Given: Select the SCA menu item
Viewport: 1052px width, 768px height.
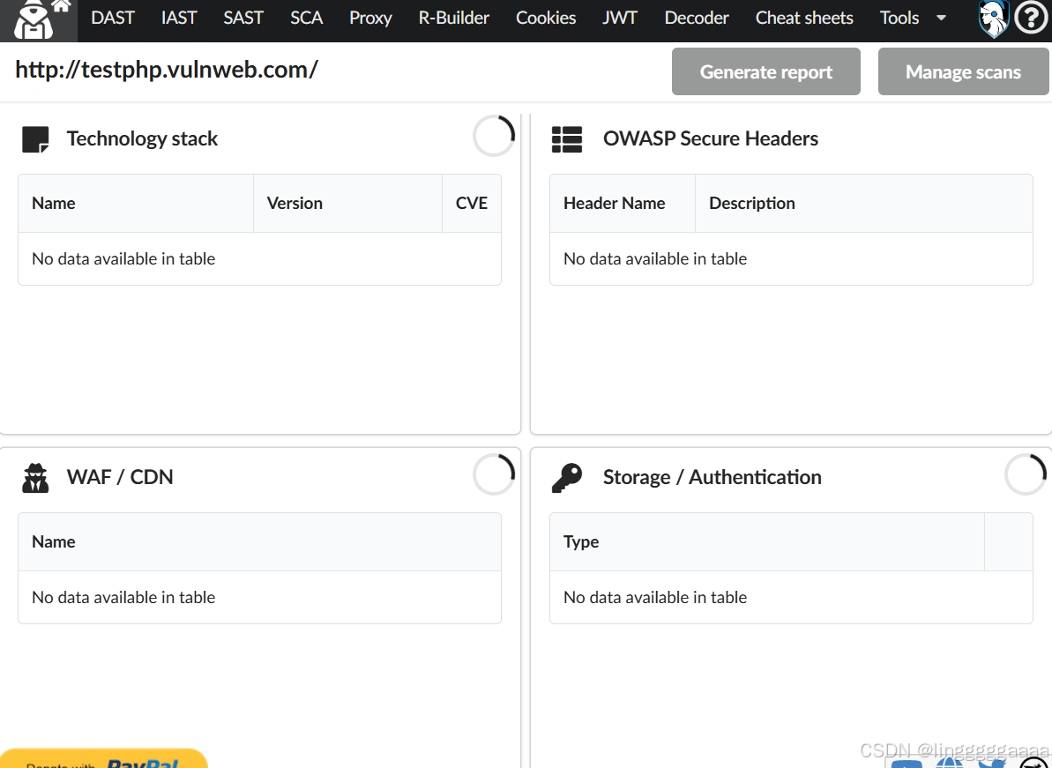Looking at the screenshot, I should tap(307, 19).
